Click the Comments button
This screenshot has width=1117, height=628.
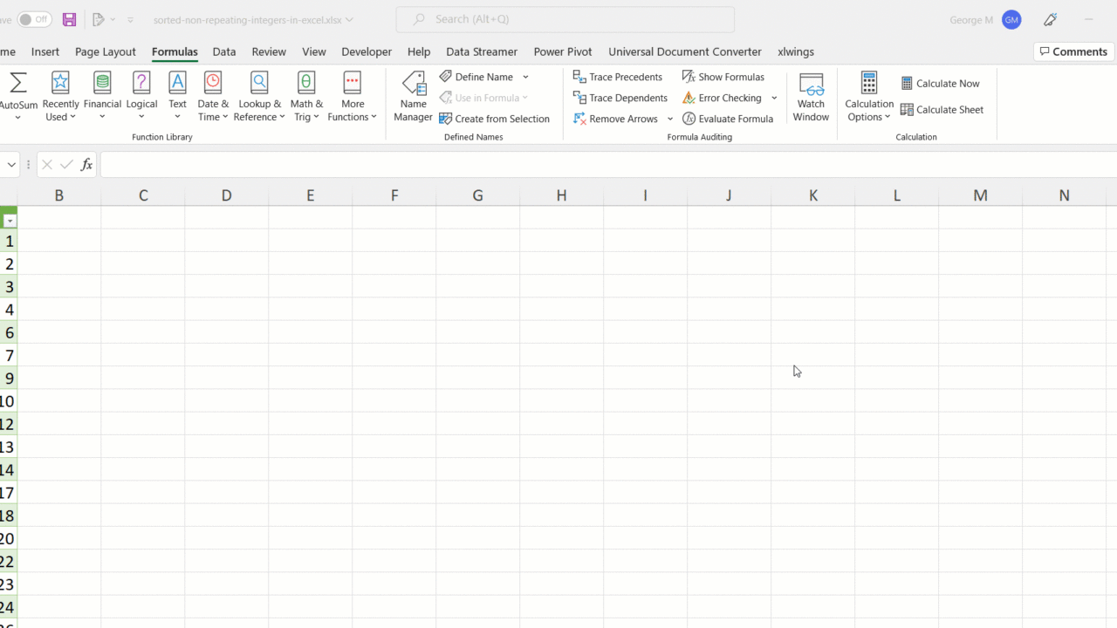point(1073,51)
